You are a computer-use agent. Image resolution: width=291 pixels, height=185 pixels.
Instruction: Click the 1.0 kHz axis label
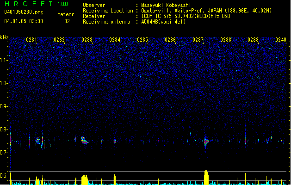coord(4,83)
